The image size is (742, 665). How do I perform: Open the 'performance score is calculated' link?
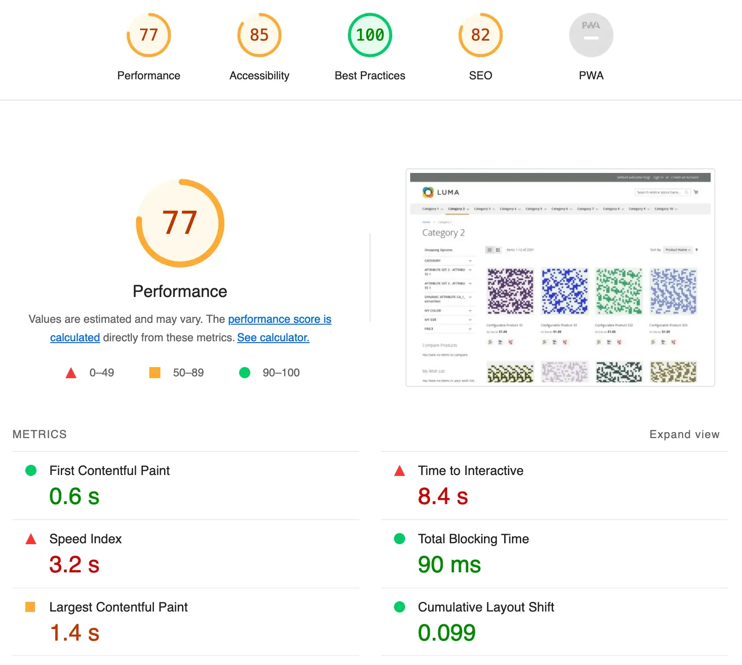(279, 319)
